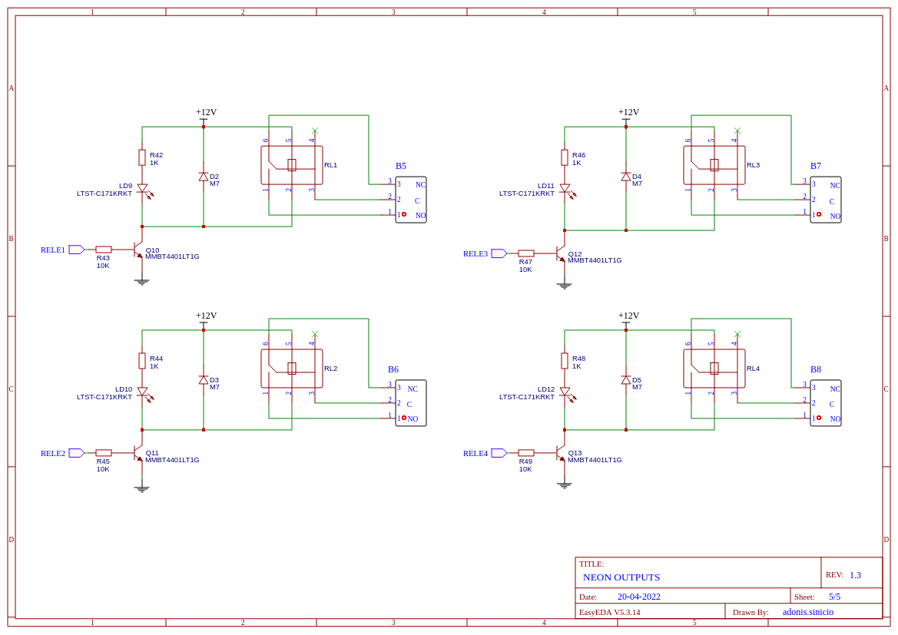Click the revision number 1.3 field
Image resolution: width=898 pixels, height=635 pixels.
(855, 575)
